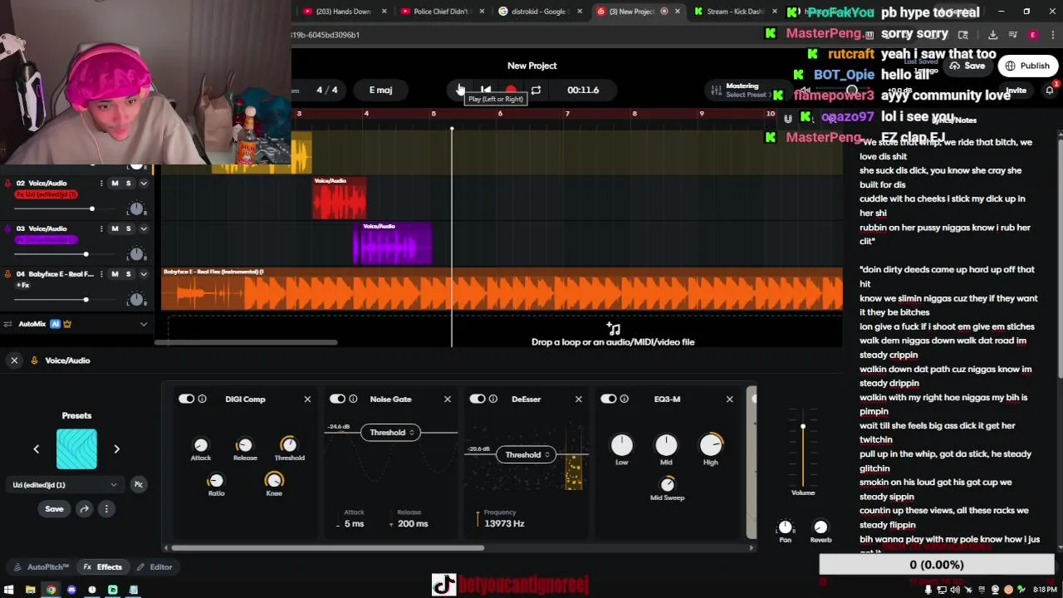The width and height of the screenshot is (1063, 598).
Task: Click the pan knob on track 02
Action: tap(137, 208)
